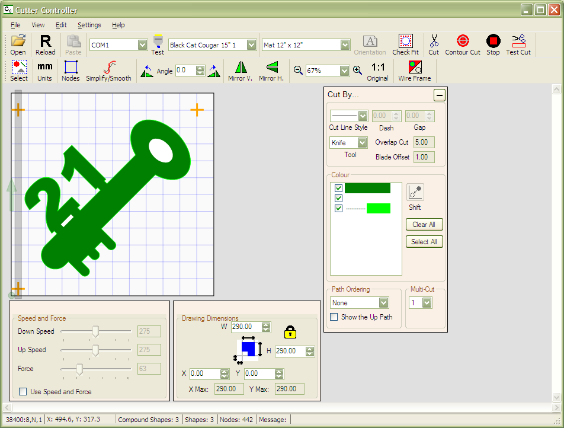Increment the Y position stepper
Image resolution: width=564 pixels, height=428 pixels.
pyautogui.click(x=279, y=372)
